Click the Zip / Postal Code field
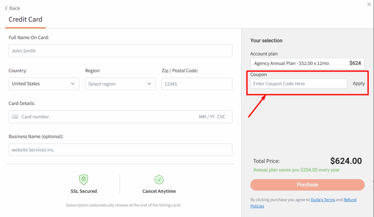 pos(197,84)
